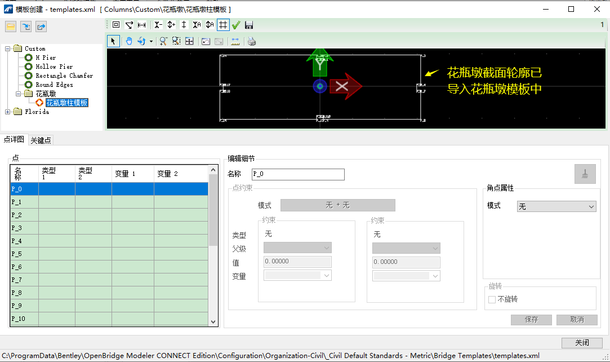Viewport: 610px width, 362px height.
Task: Open the dropdown arrow beside rotate view
Action: [x=151, y=41]
